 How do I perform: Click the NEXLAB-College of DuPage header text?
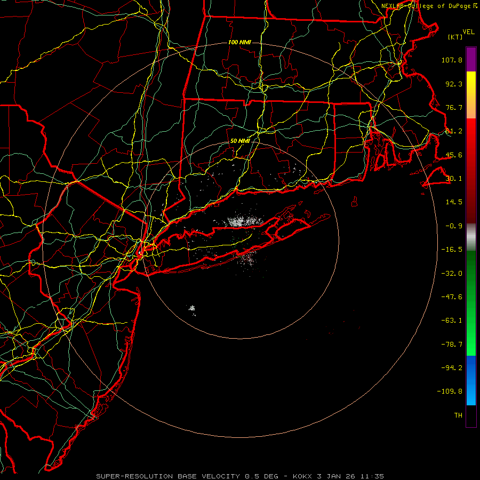click(x=429, y=6)
